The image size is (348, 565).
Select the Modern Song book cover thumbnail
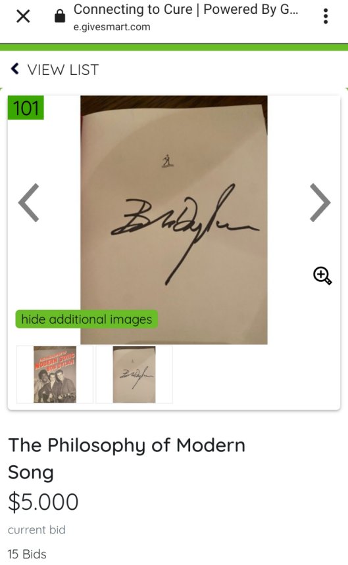point(55,374)
